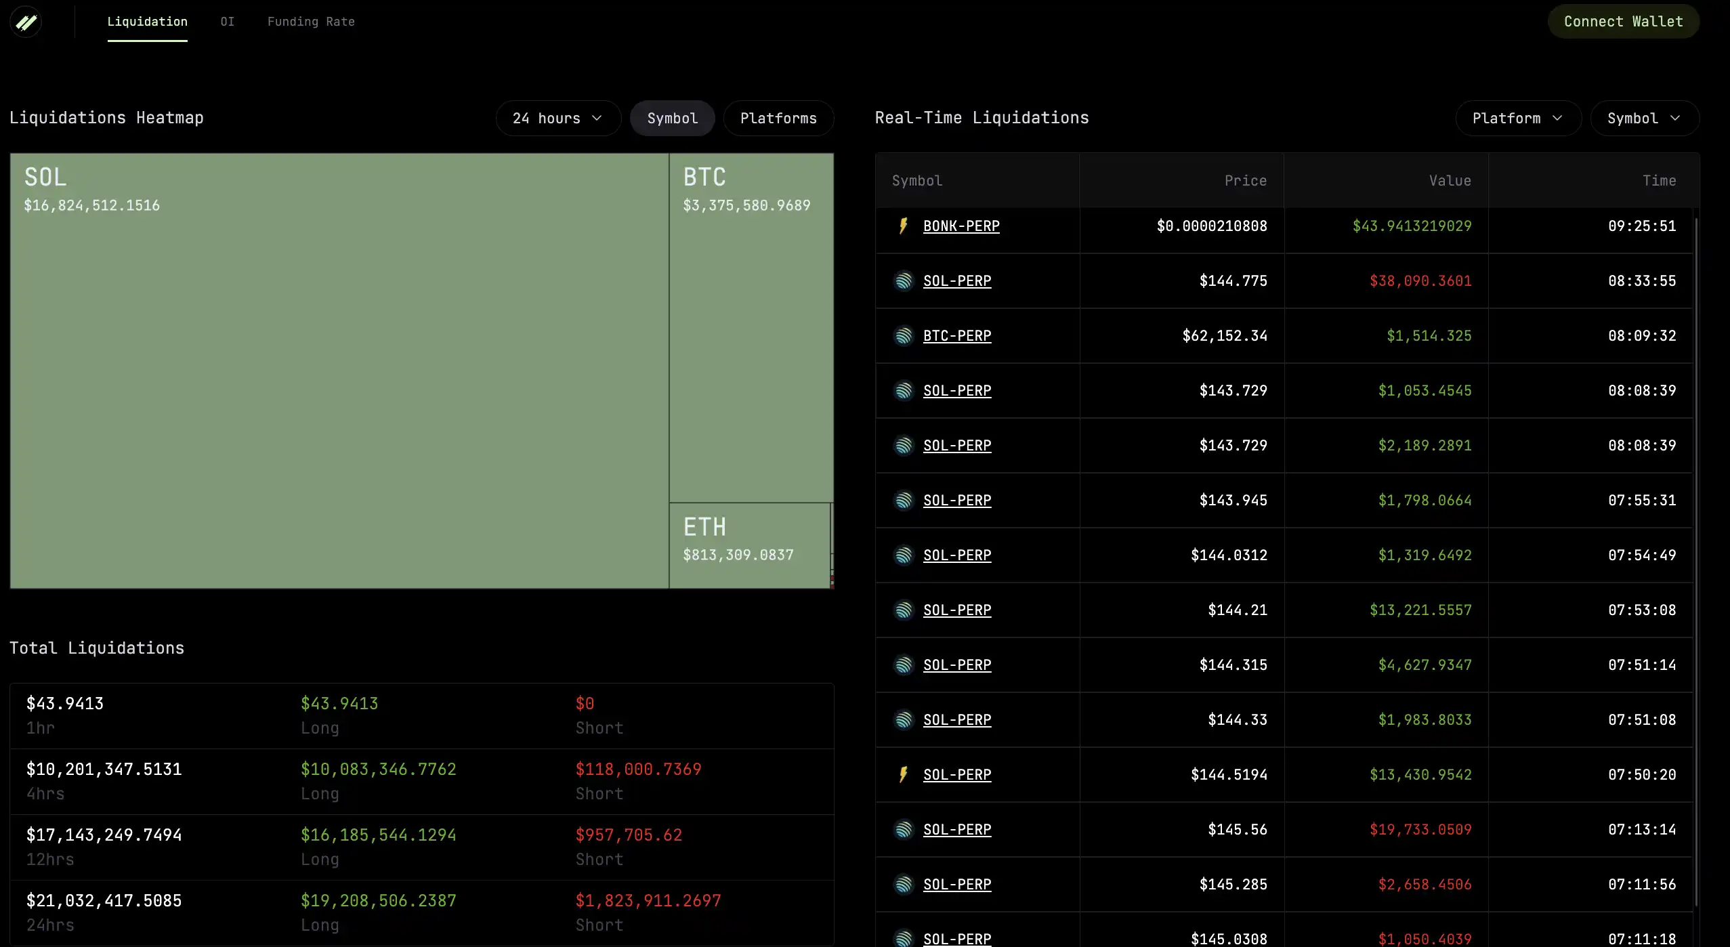
Task: Click the lightning bolt icon for BONK-PERP
Action: pyautogui.click(x=902, y=226)
